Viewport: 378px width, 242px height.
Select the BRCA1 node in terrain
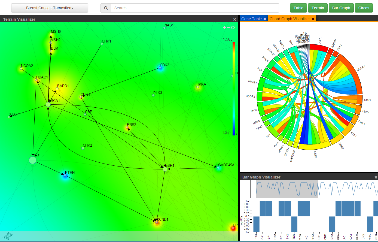[48, 105]
